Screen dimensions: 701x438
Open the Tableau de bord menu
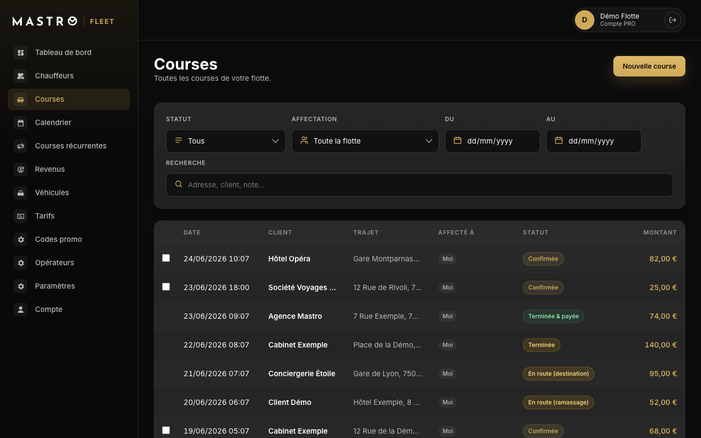69,53
